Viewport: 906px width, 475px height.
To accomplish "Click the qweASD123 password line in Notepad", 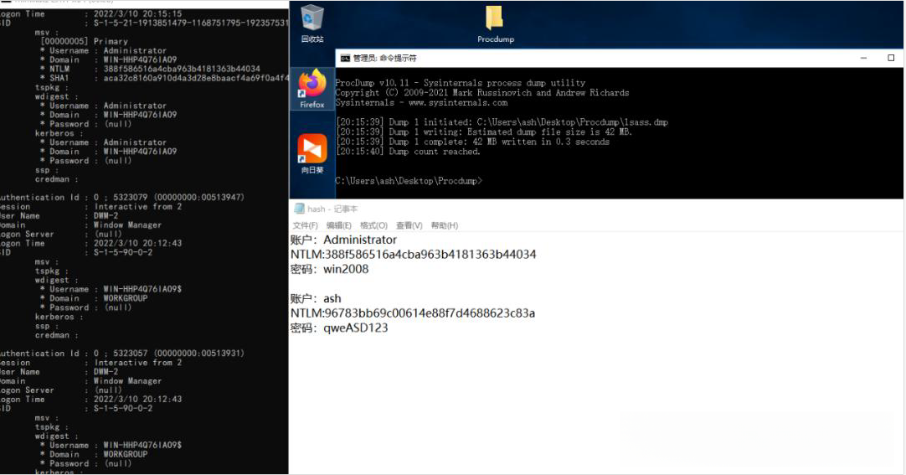I will tap(339, 328).
